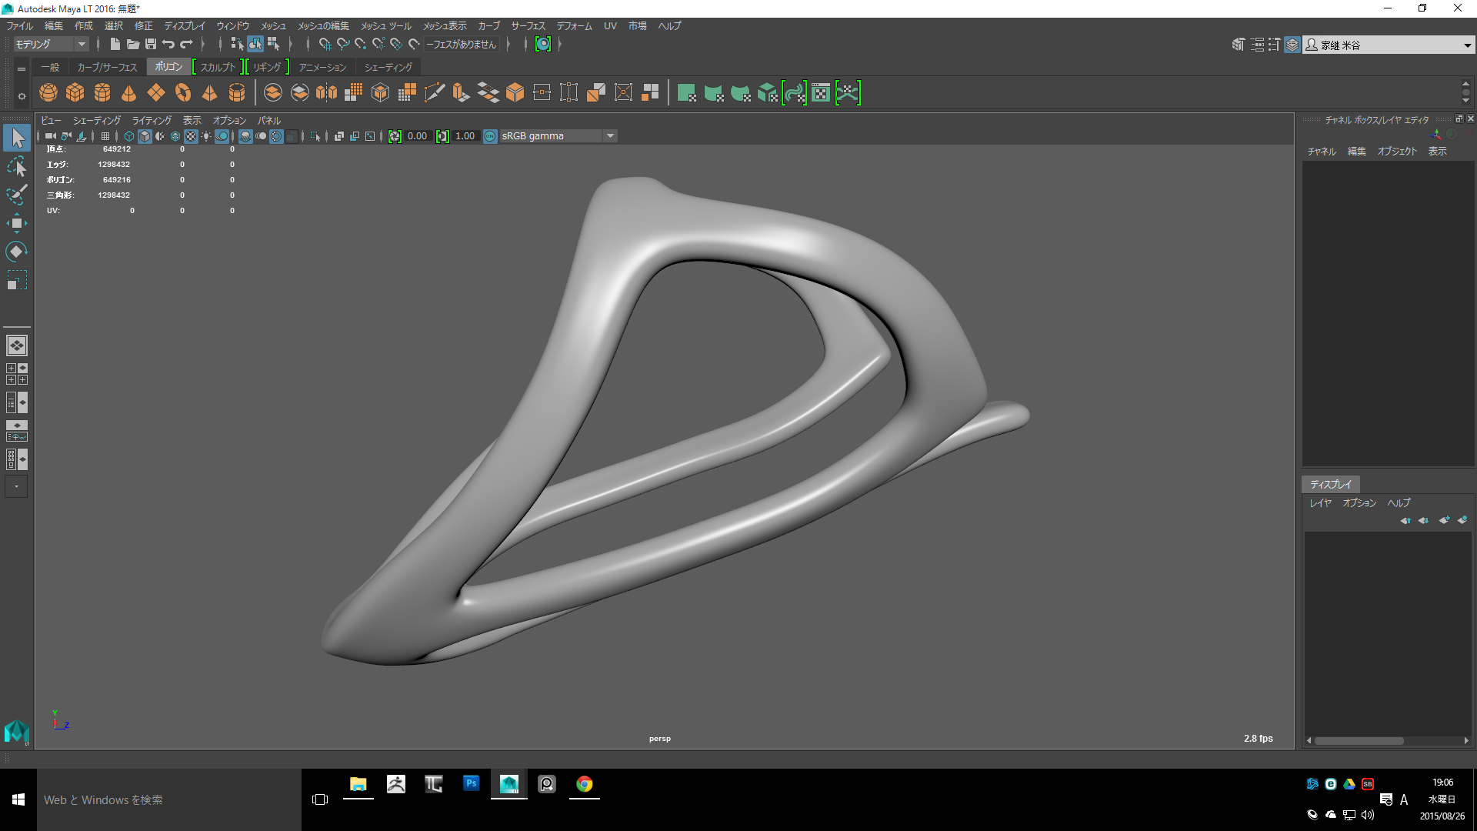1477x831 pixels.
Task: Switch to the カーブ/サーフェス shelf tab
Action: [107, 68]
